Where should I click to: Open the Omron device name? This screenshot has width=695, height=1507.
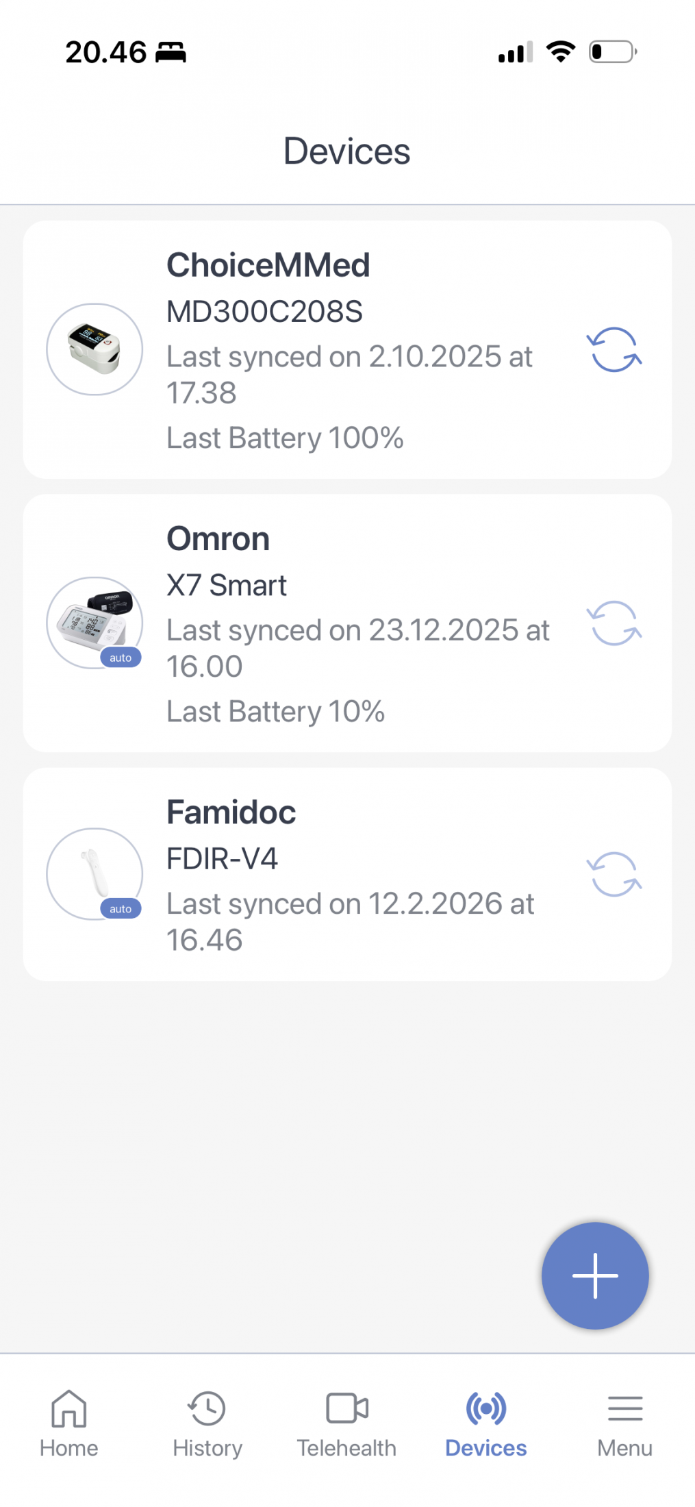pyautogui.click(x=218, y=538)
